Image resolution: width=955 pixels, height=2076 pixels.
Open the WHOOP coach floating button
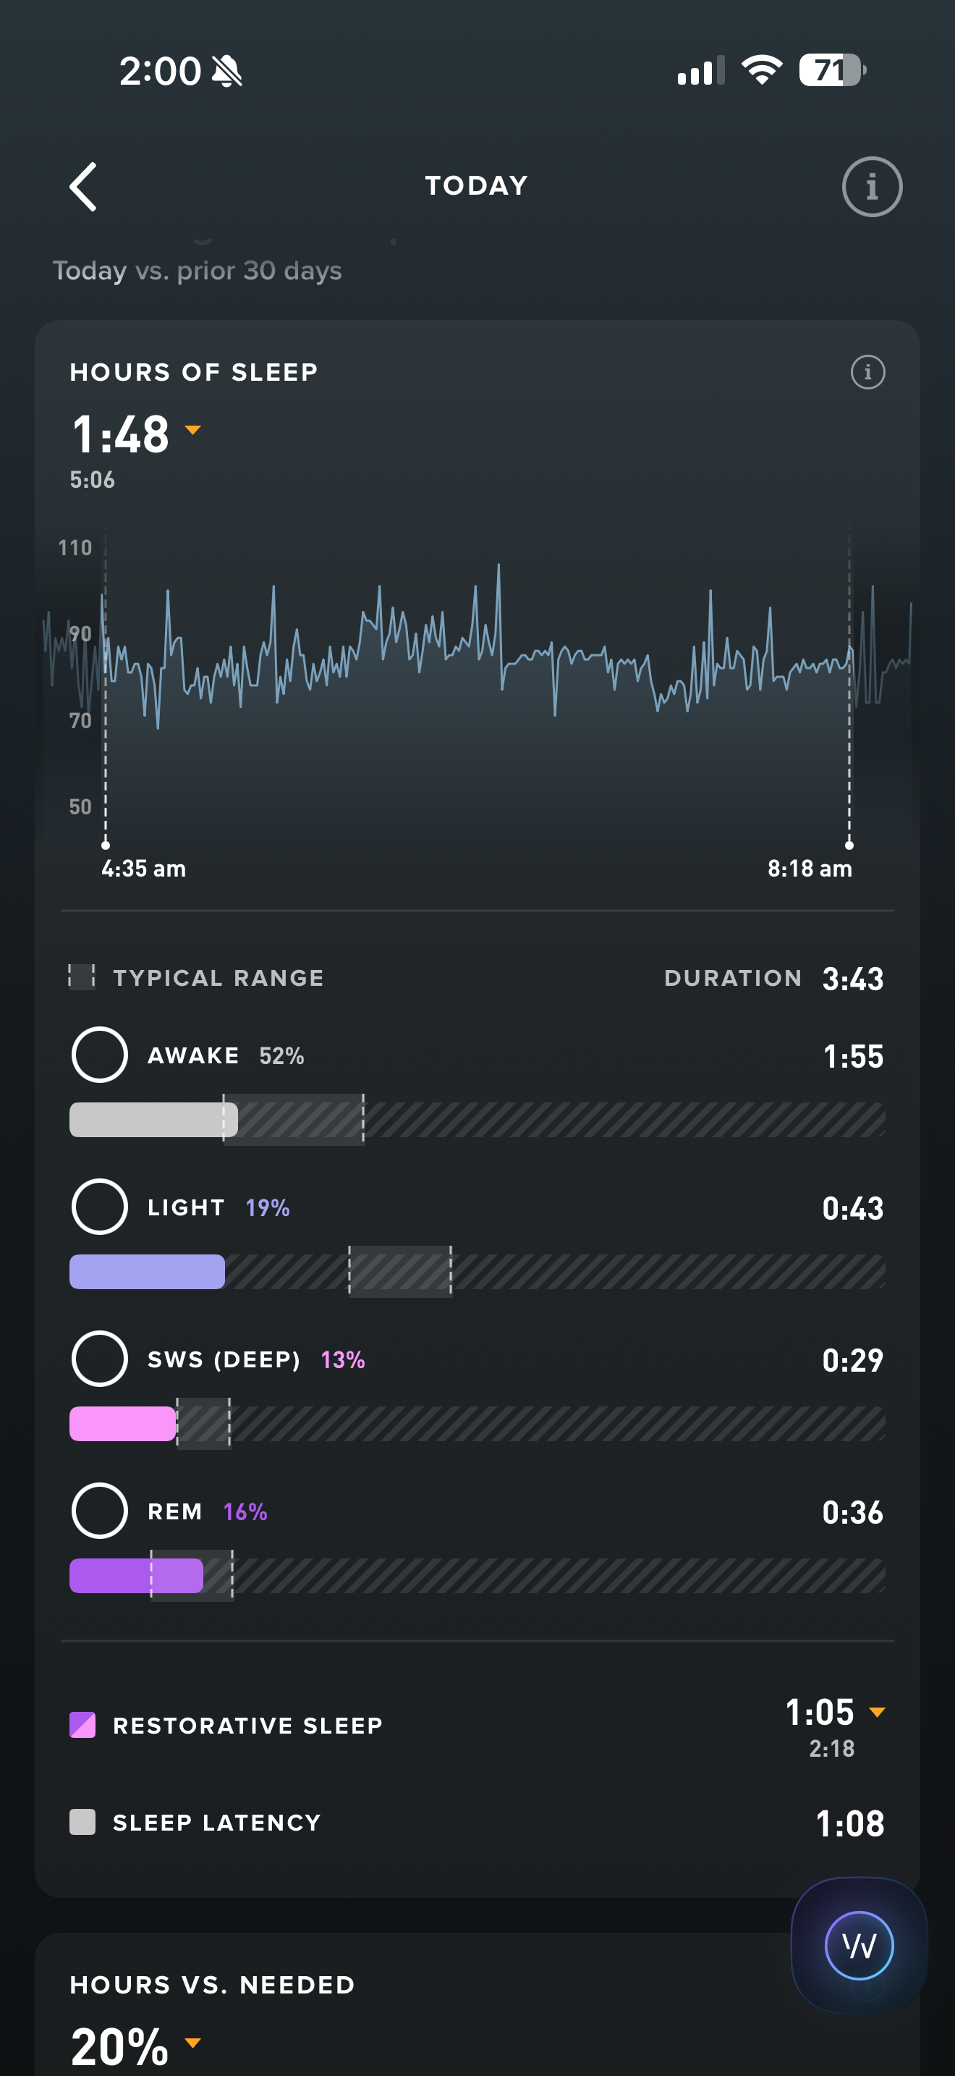click(858, 1946)
